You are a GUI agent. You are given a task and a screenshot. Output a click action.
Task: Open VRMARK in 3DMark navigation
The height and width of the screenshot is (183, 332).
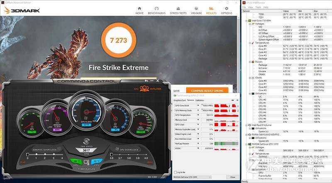tap(196, 11)
